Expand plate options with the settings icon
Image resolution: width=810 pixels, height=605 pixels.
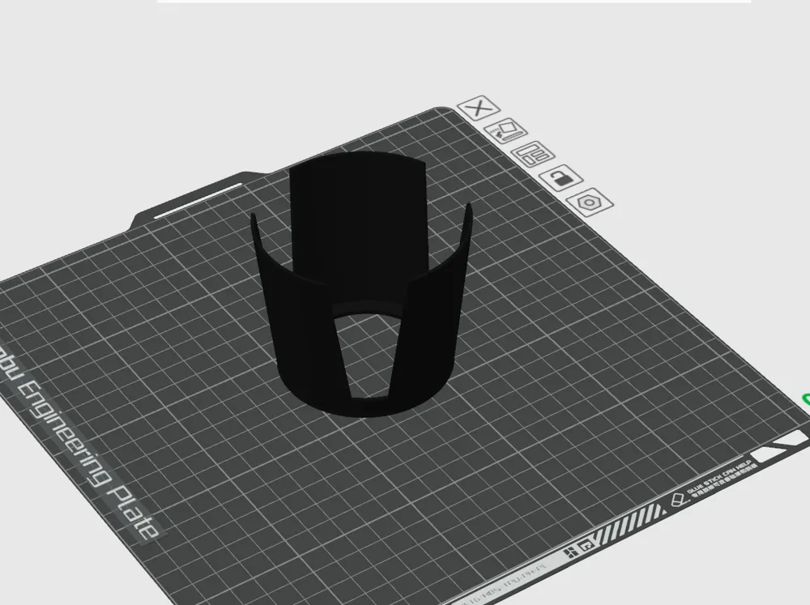click(589, 202)
